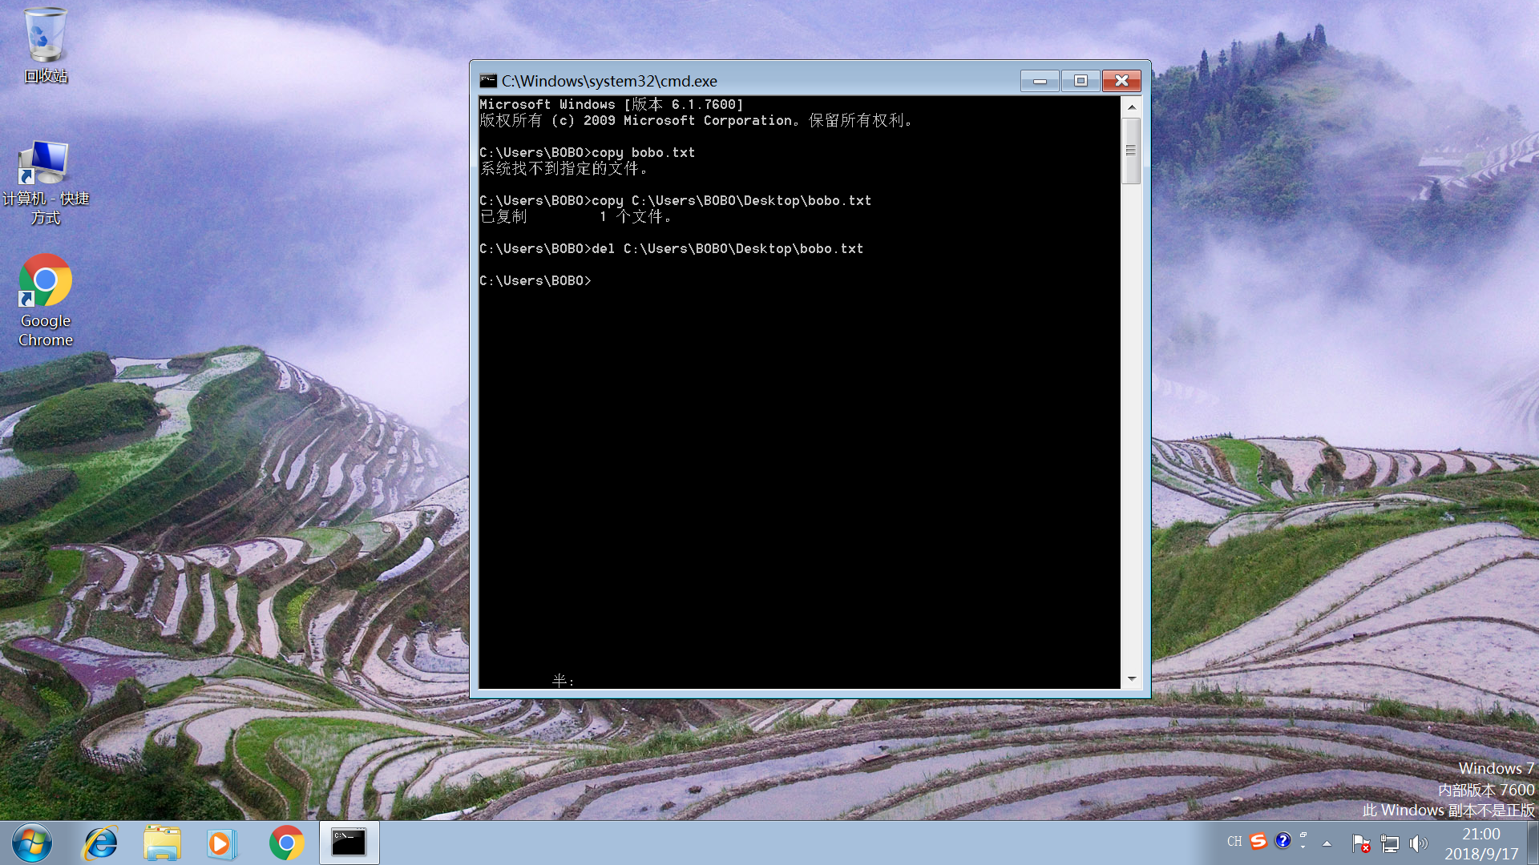Expand the language bar options dropdown arrow
This screenshot has width=1539, height=865.
(1303, 847)
